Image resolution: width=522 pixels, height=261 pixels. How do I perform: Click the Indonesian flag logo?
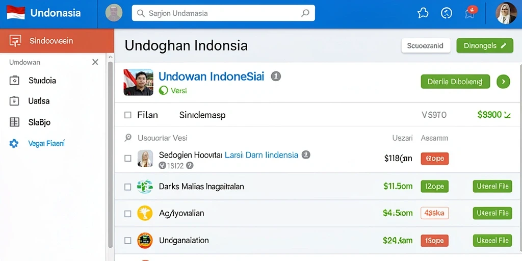(16, 13)
